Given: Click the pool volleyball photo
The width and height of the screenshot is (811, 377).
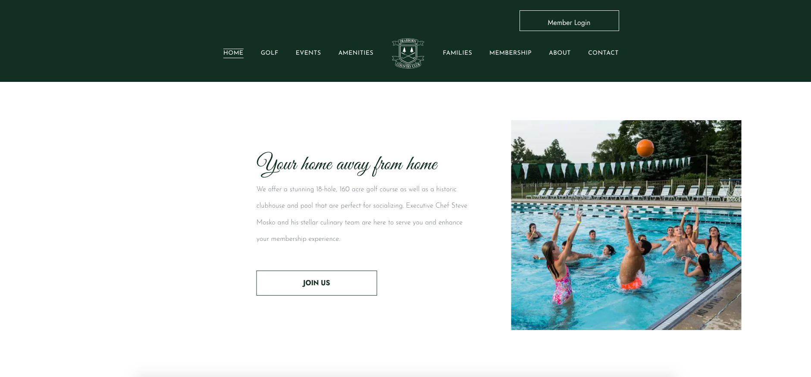Looking at the screenshot, I should pos(626,225).
